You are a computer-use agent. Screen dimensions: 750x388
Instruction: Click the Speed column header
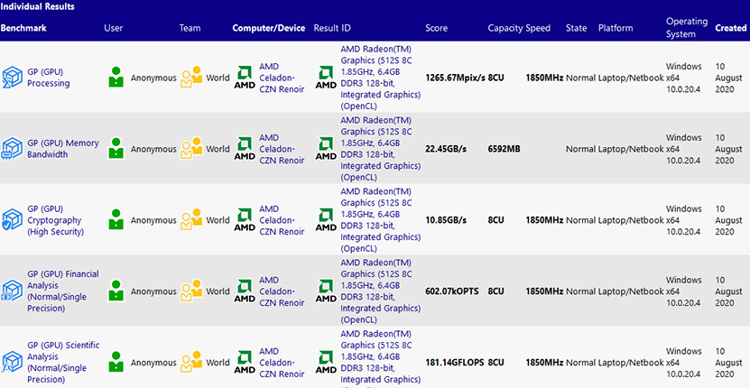(538, 28)
